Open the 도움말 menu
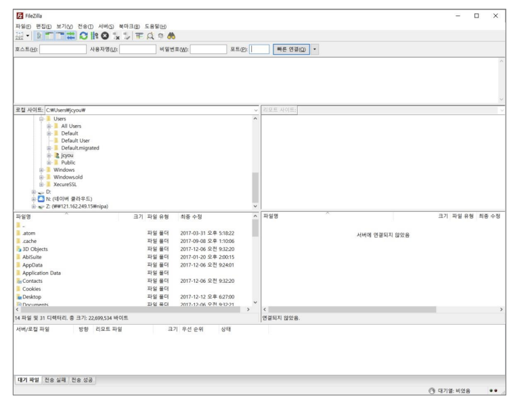The width and height of the screenshot is (530, 406). 156,26
